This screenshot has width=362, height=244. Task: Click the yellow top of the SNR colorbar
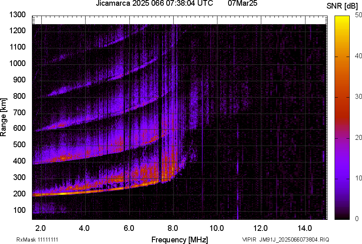point(343,21)
